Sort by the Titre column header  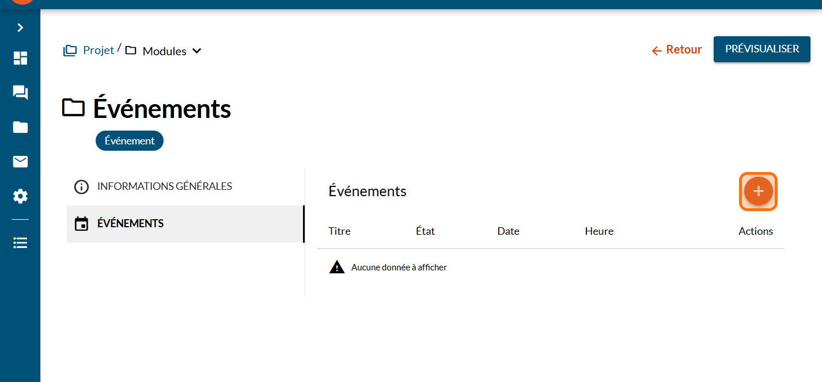point(339,231)
